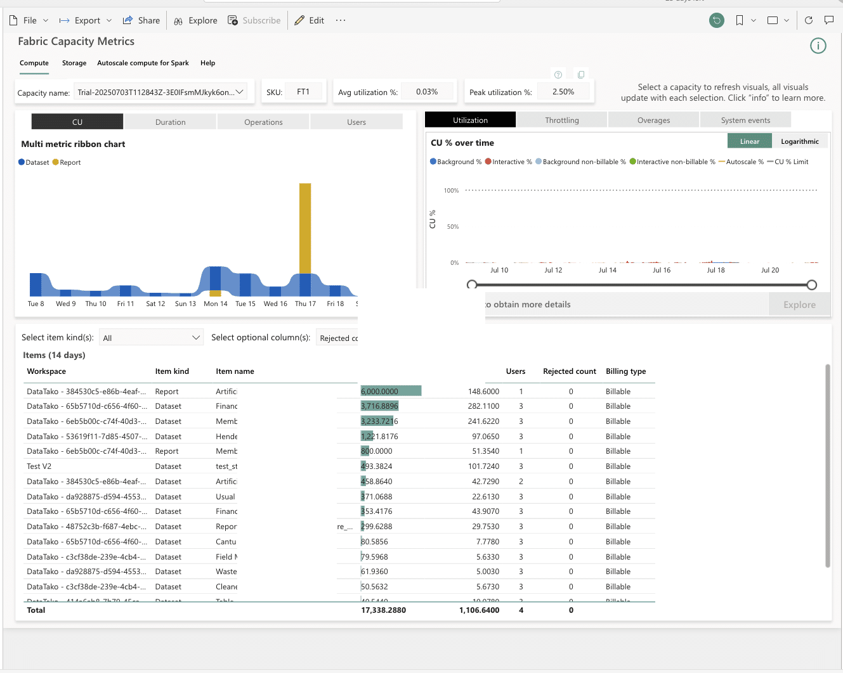Open Autoscale compute for Spark tab
This screenshot has width=843, height=673.
[x=143, y=63]
